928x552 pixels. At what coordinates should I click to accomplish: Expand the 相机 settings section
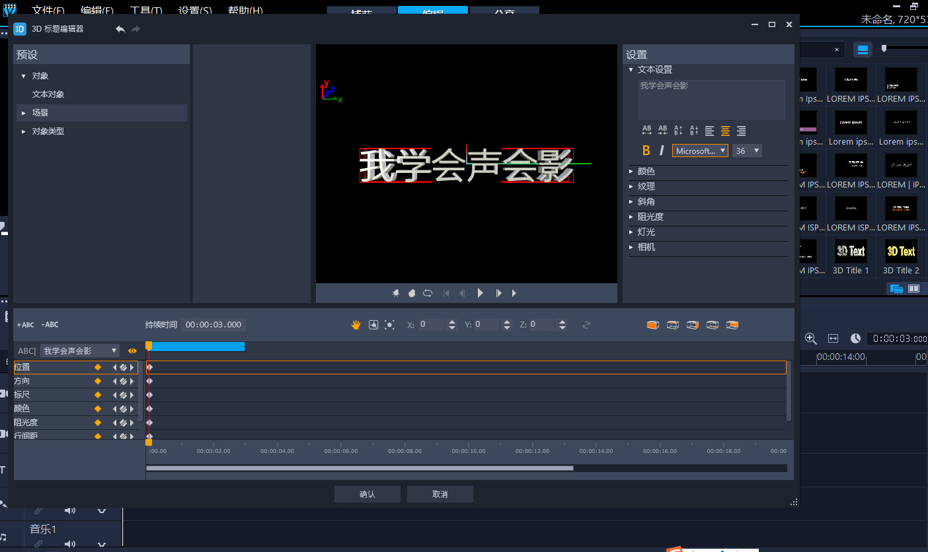coord(631,247)
